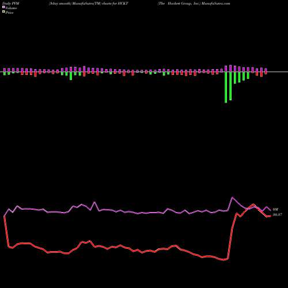The height and width of the screenshot is (288, 288).
Task: Click the purple Volume legend swatch
Action: (x=3, y=7)
